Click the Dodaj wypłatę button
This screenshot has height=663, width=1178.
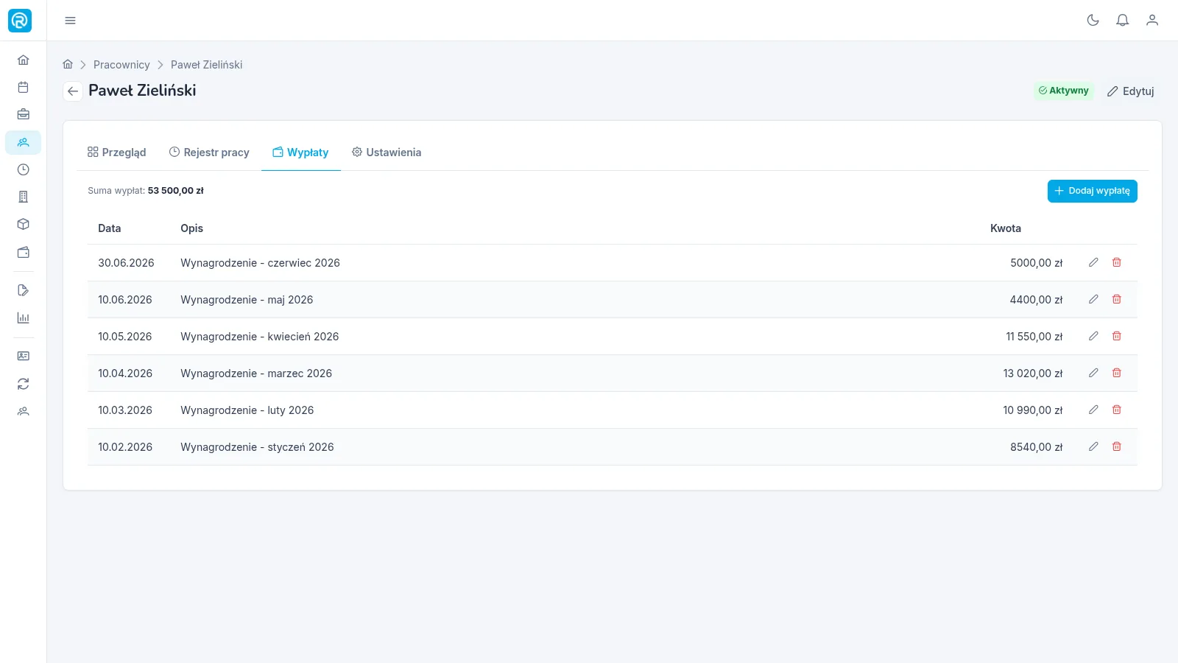[1092, 191]
